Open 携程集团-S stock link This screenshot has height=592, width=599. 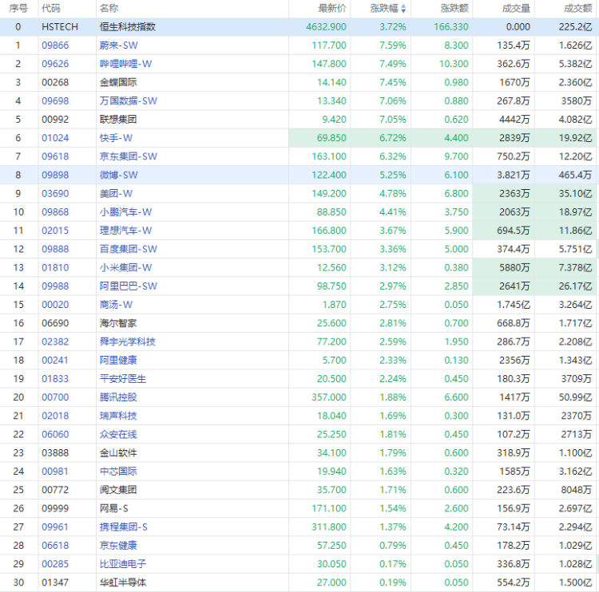point(123,527)
